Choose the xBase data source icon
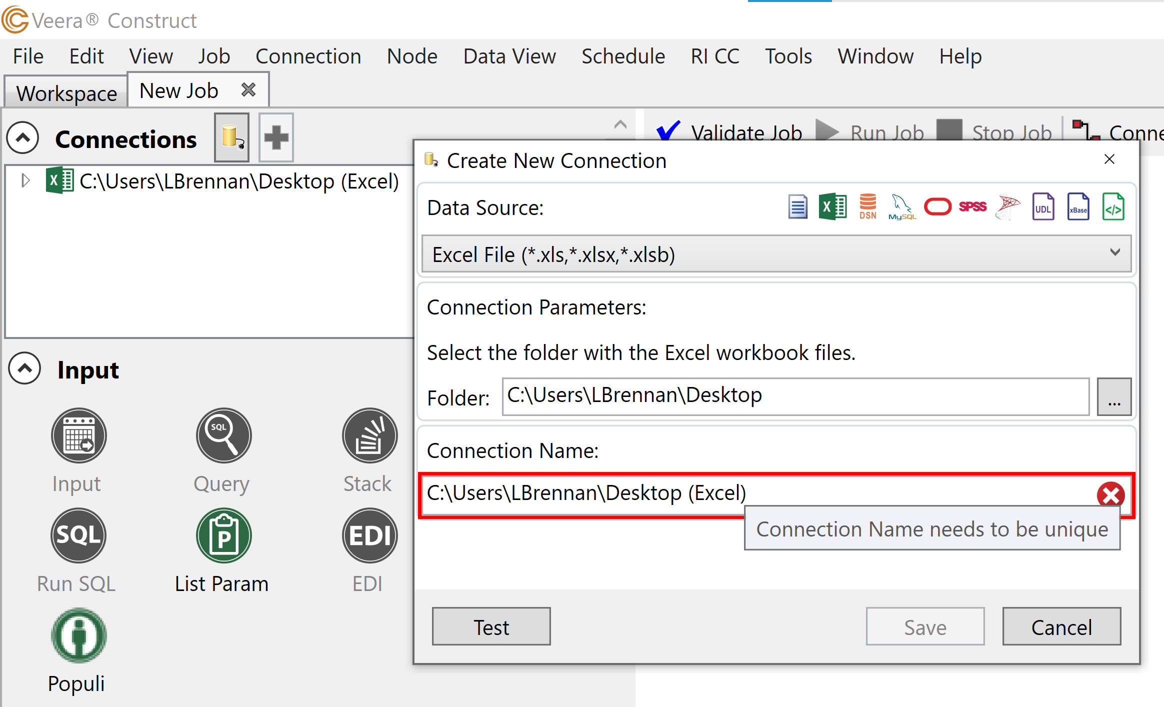The width and height of the screenshot is (1164, 707). [1078, 206]
